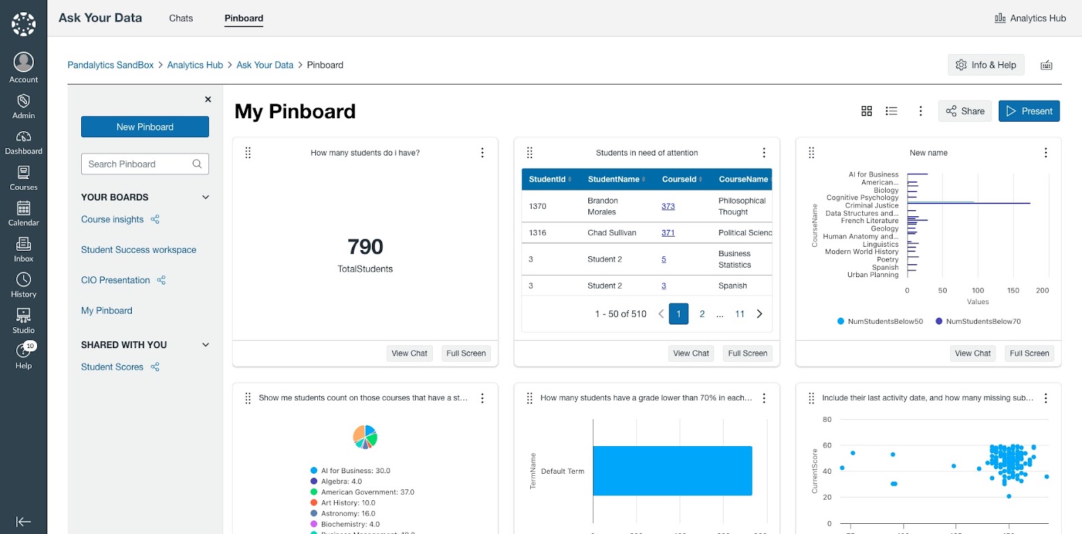Collapse the global navigation sidebar
This screenshot has width=1082, height=534.
pyautogui.click(x=24, y=521)
